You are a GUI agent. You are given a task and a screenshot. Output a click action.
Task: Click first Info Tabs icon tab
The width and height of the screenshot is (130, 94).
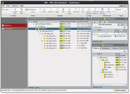pyautogui.click(x=95, y=22)
